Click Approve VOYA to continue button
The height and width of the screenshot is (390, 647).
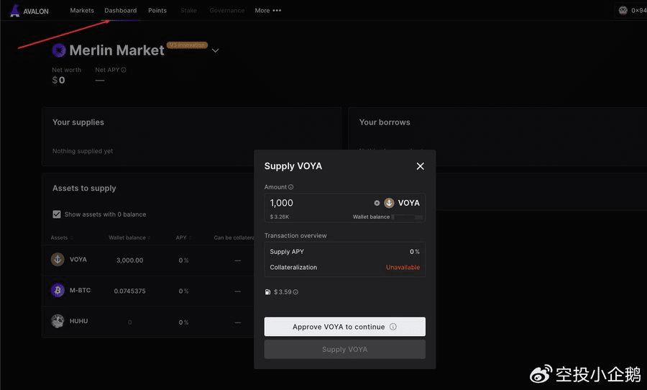pyautogui.click(x=344, y=327)
